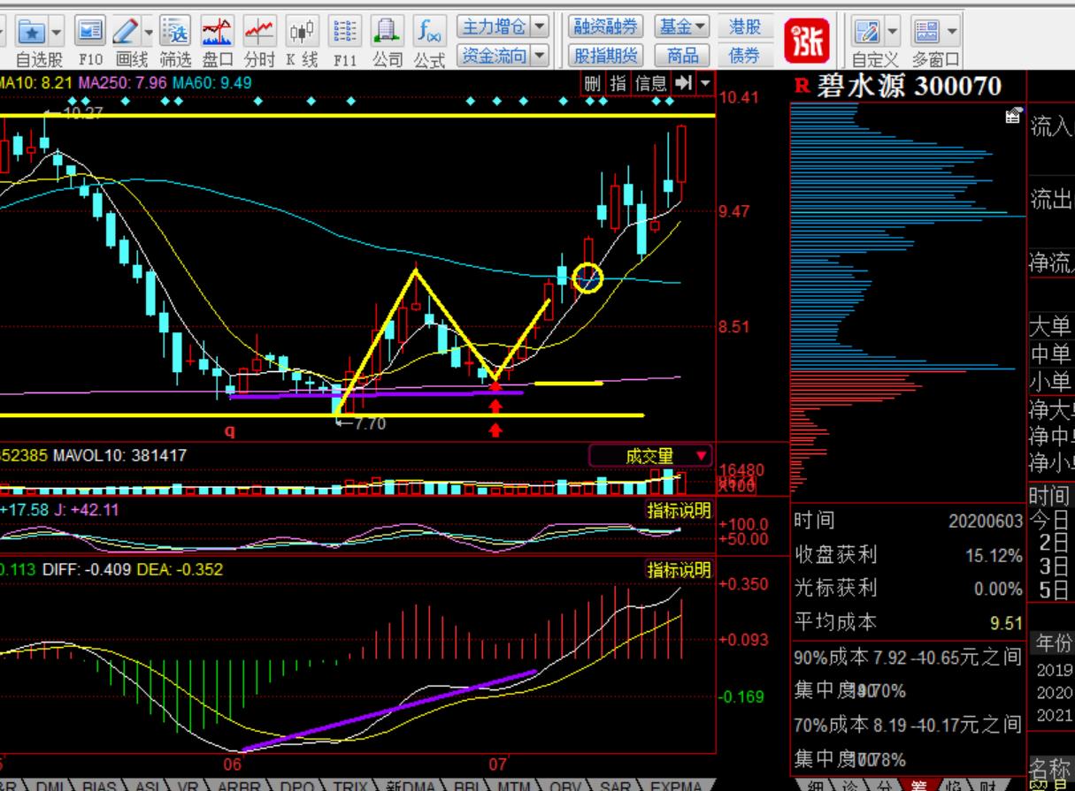Switch to K线 candlestick chart icon
The image size is (1075, 791).
(302, 33)
